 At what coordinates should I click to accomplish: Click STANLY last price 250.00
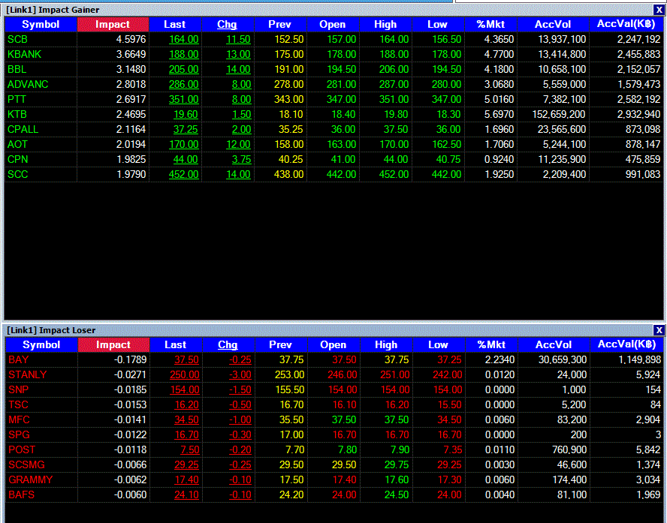coord(185,374)
